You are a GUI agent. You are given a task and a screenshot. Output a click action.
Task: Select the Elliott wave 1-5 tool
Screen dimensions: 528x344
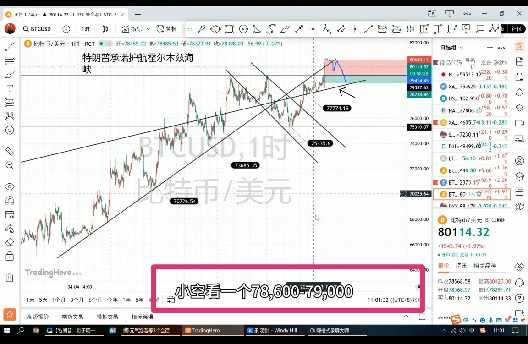(x=495, y=28)
